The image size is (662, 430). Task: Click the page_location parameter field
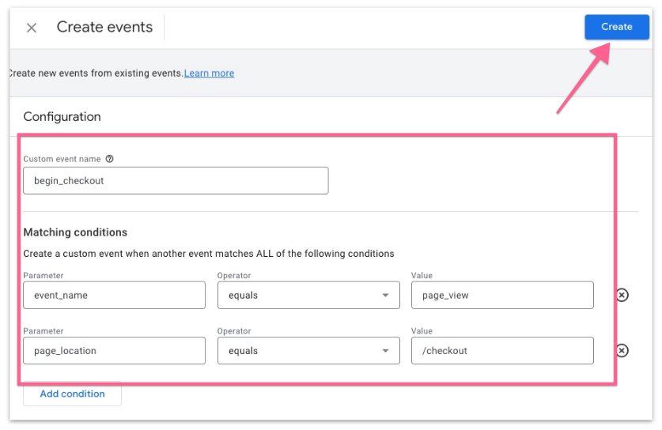pyautogui.click(x=114, y=351)
